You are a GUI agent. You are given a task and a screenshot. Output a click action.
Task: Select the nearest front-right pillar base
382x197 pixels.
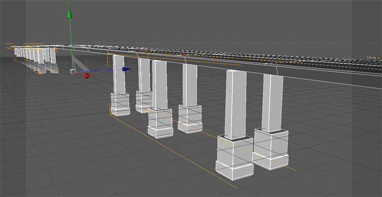coord(271,149)
